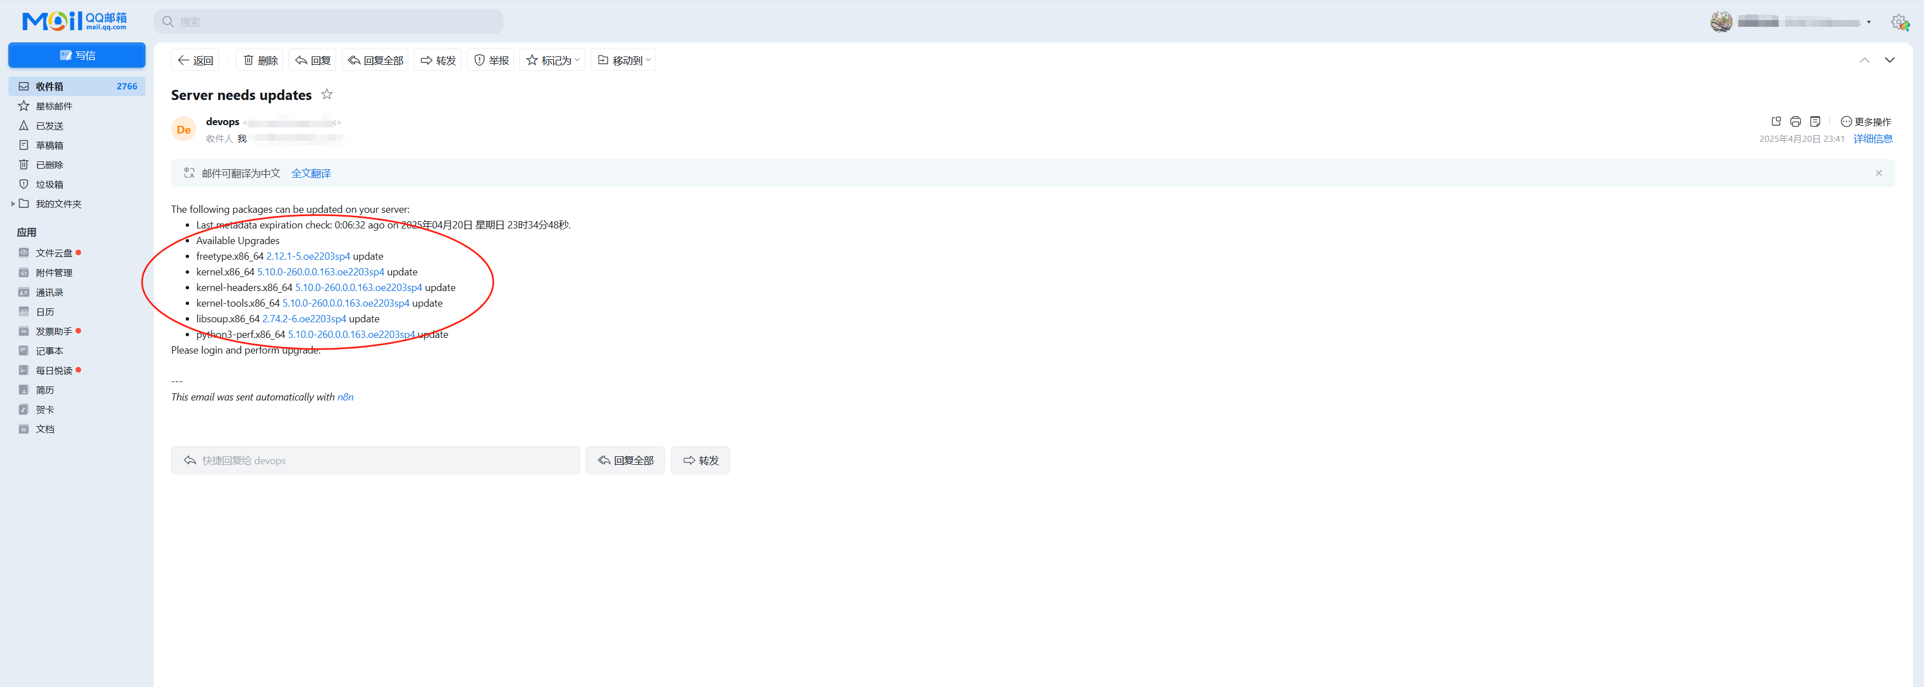Open the 移动到 dropdown
The height and width of the screenshot is (687, 1924).
point(624,60)
